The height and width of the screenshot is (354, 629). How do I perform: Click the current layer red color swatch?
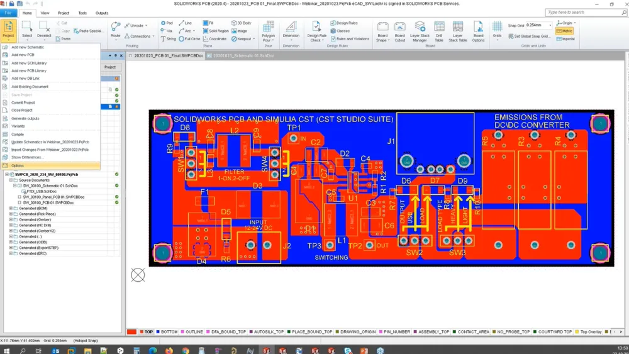pyautogui.click(x=131, y=332)
